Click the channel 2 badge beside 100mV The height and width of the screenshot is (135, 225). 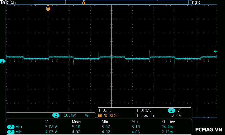[56, 115]
